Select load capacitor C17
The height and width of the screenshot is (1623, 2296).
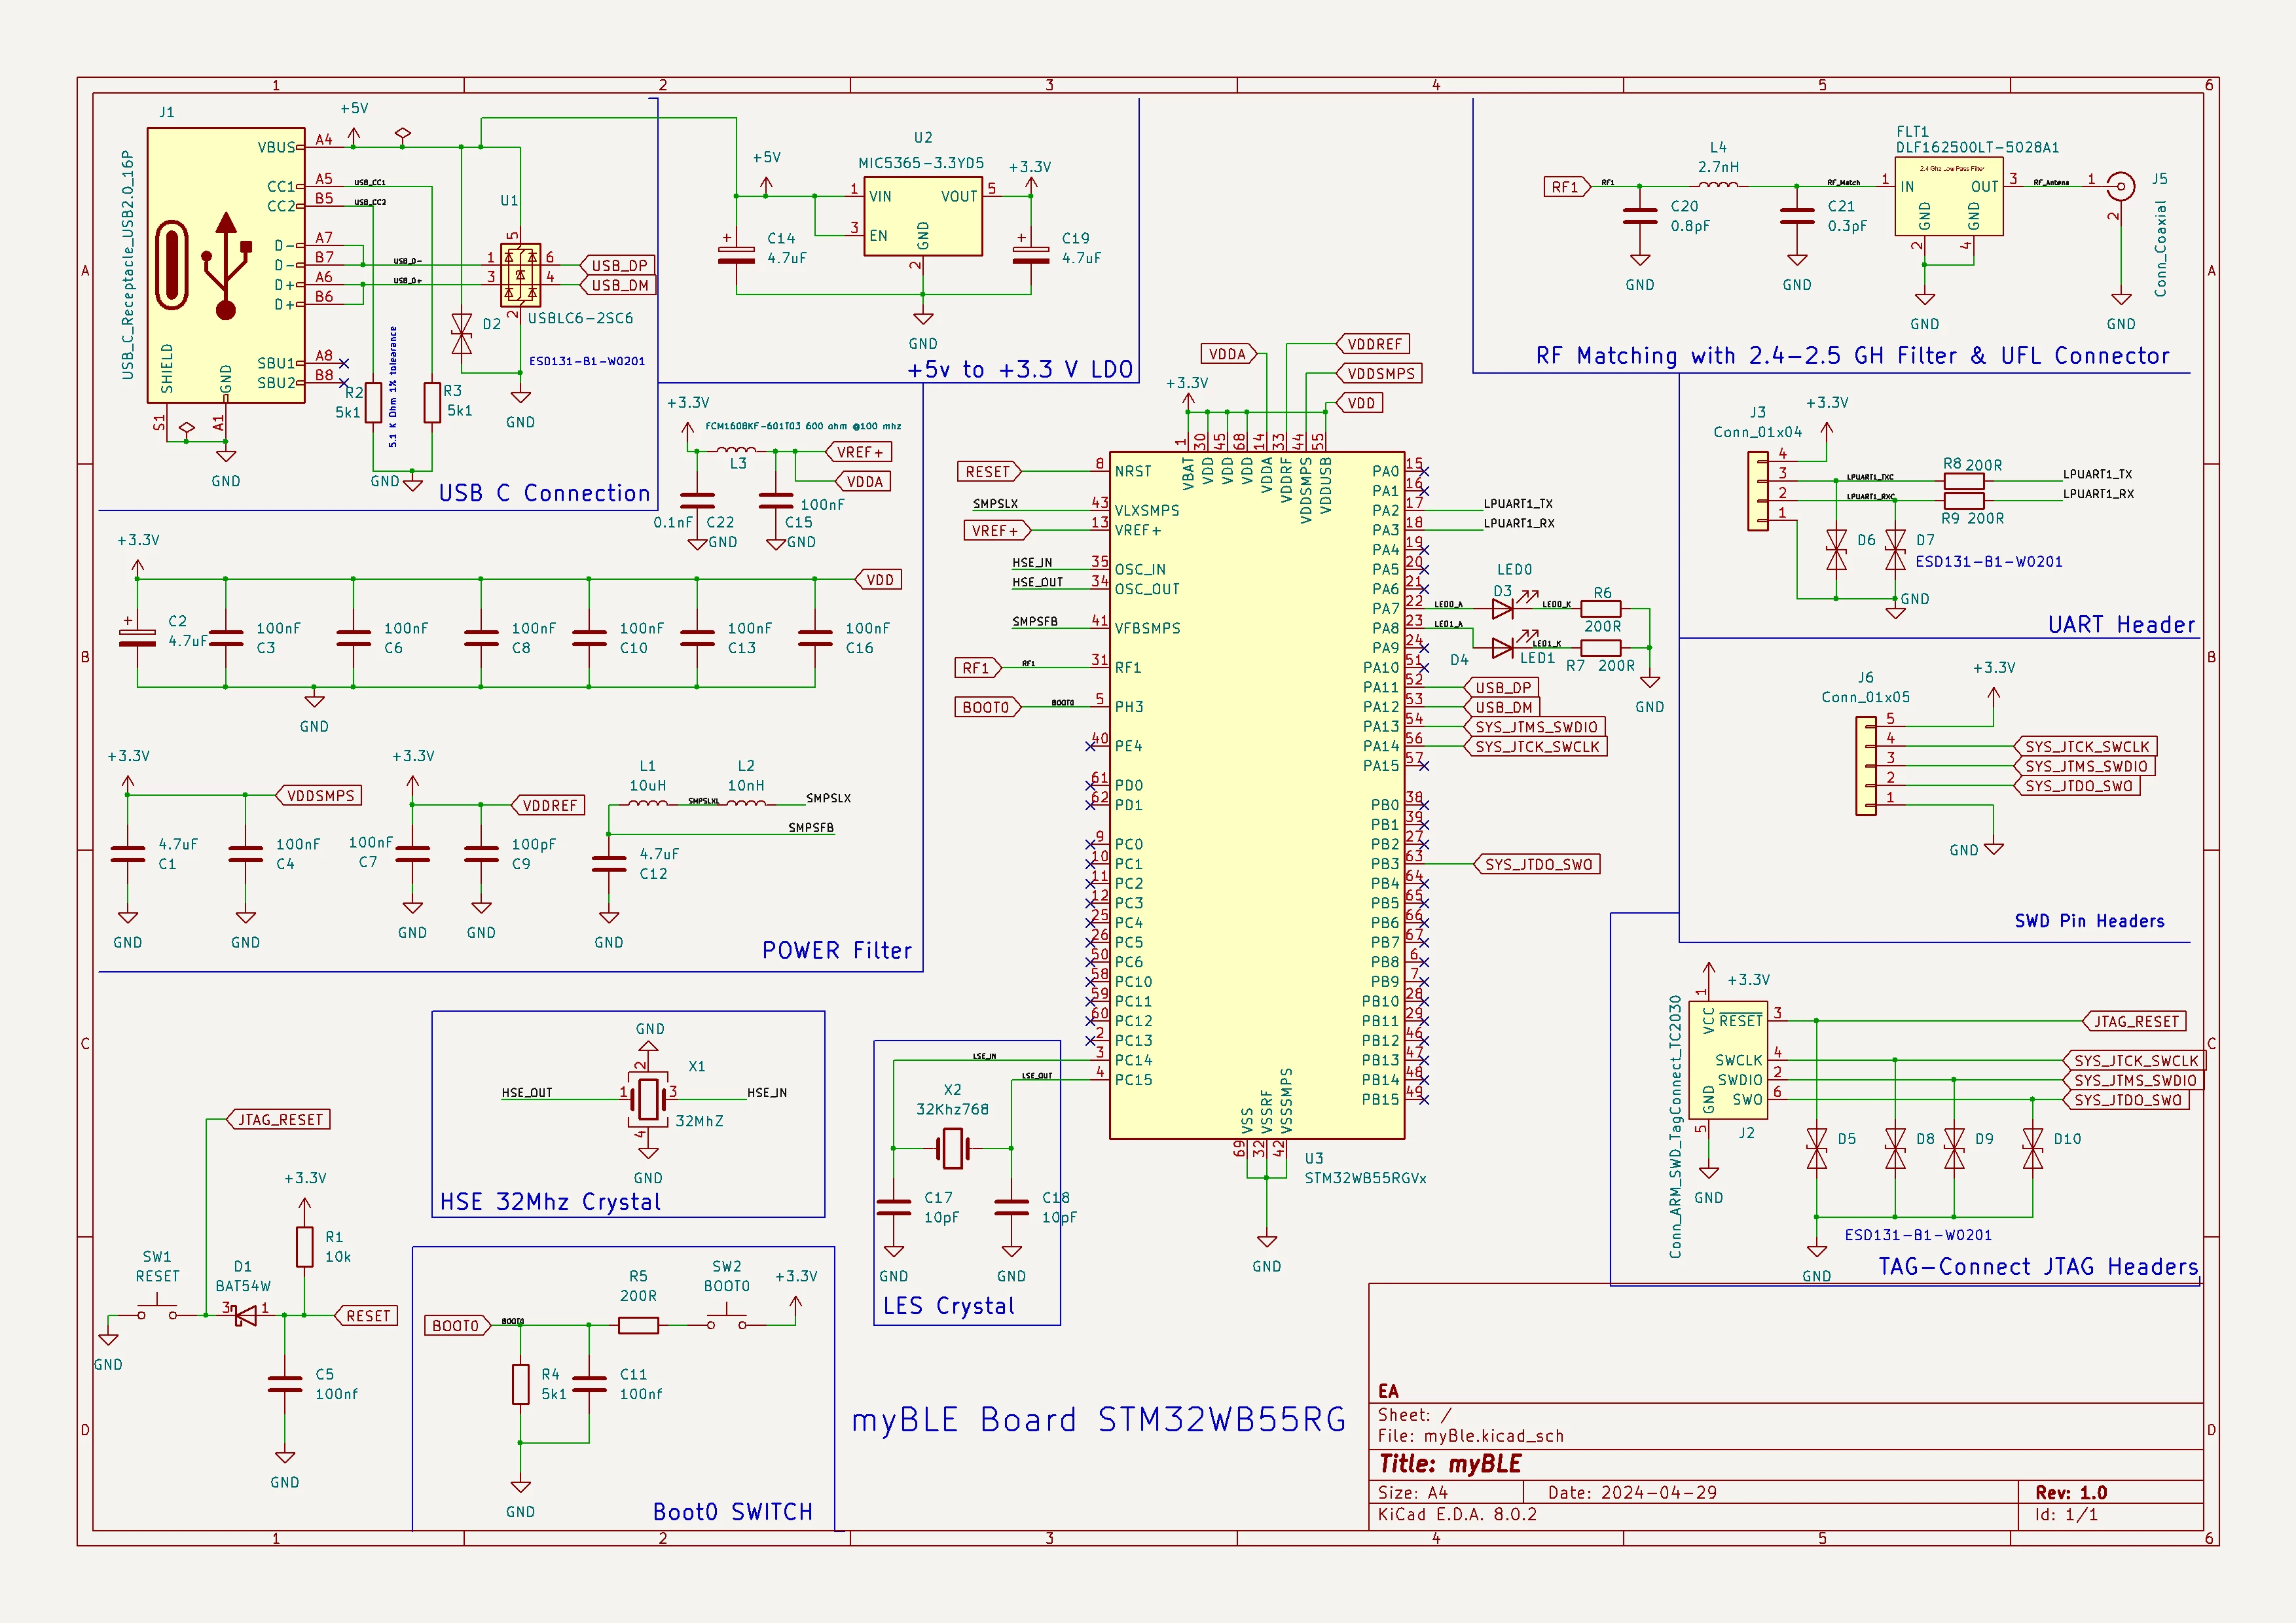(894, 1207)
